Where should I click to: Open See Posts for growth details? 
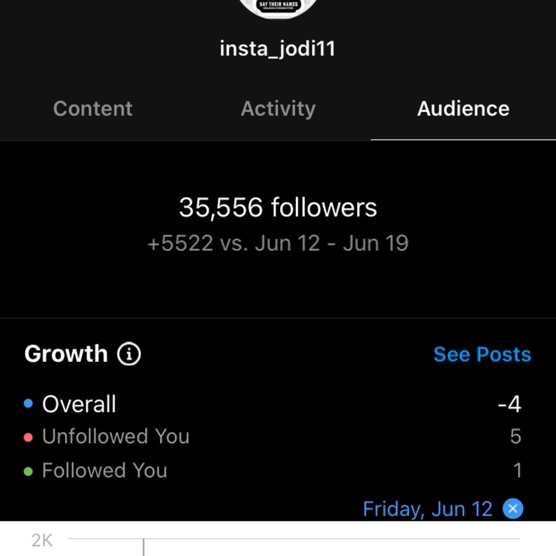pyautogui.click(x=481, y=354)
